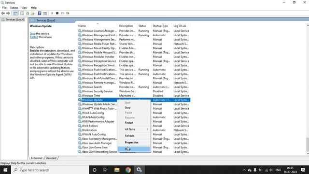Click the scrollbar up arrow
The width and height of the screenshot is (309, 174).
pyautogui.click(x=308, y=25)
